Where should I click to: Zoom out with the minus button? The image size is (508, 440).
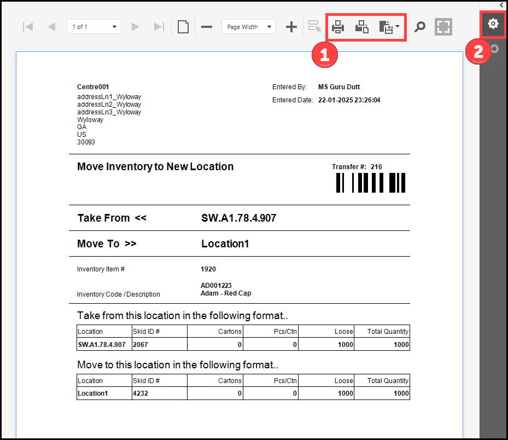tap(207, 27)
